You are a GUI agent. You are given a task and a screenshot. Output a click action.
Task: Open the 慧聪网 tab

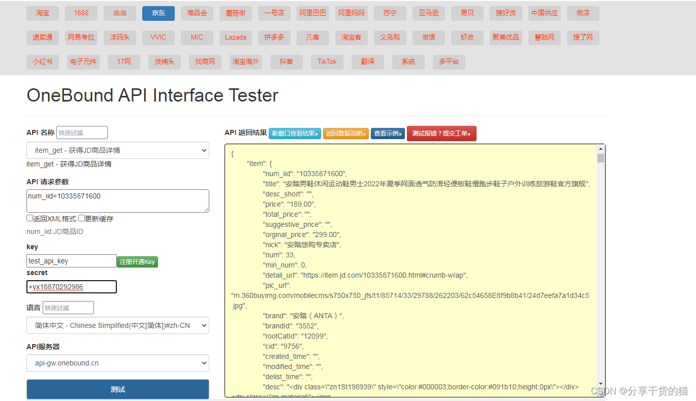pos(545,38)
